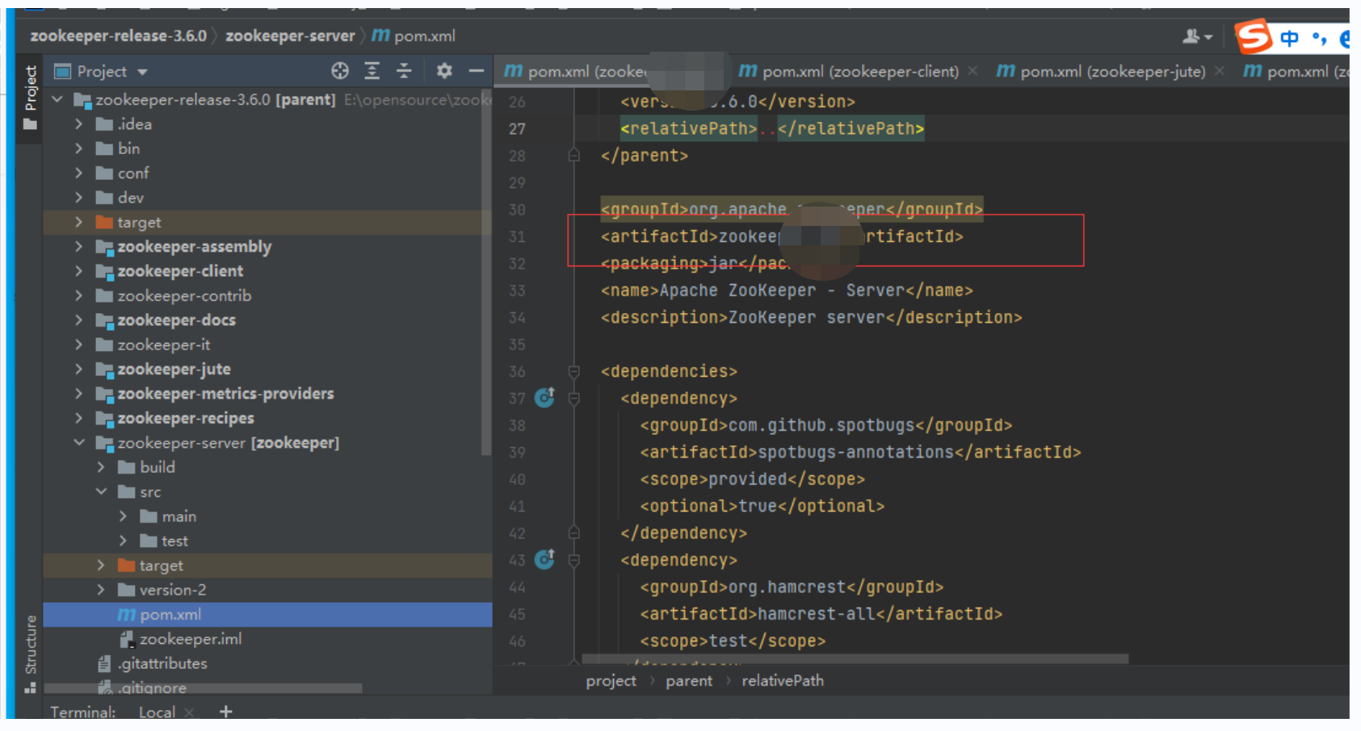1361x731 pixels.
Task: Place cursor in relativePath line 27
Action: pos(771,128)
